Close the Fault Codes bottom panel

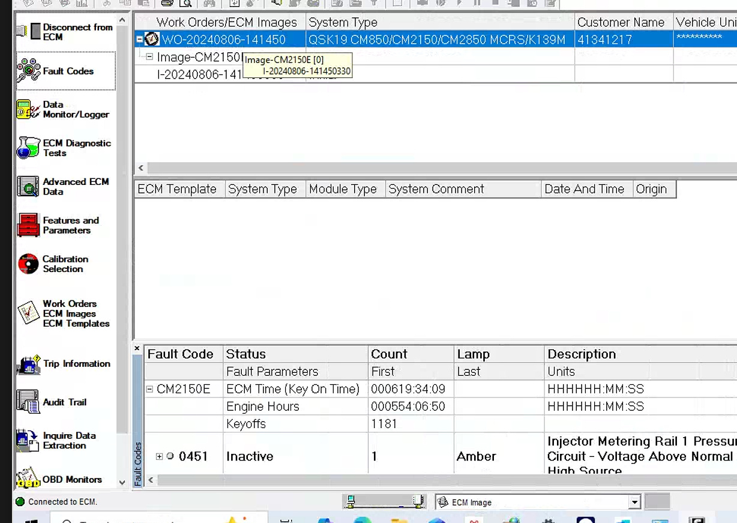(137, 348)
